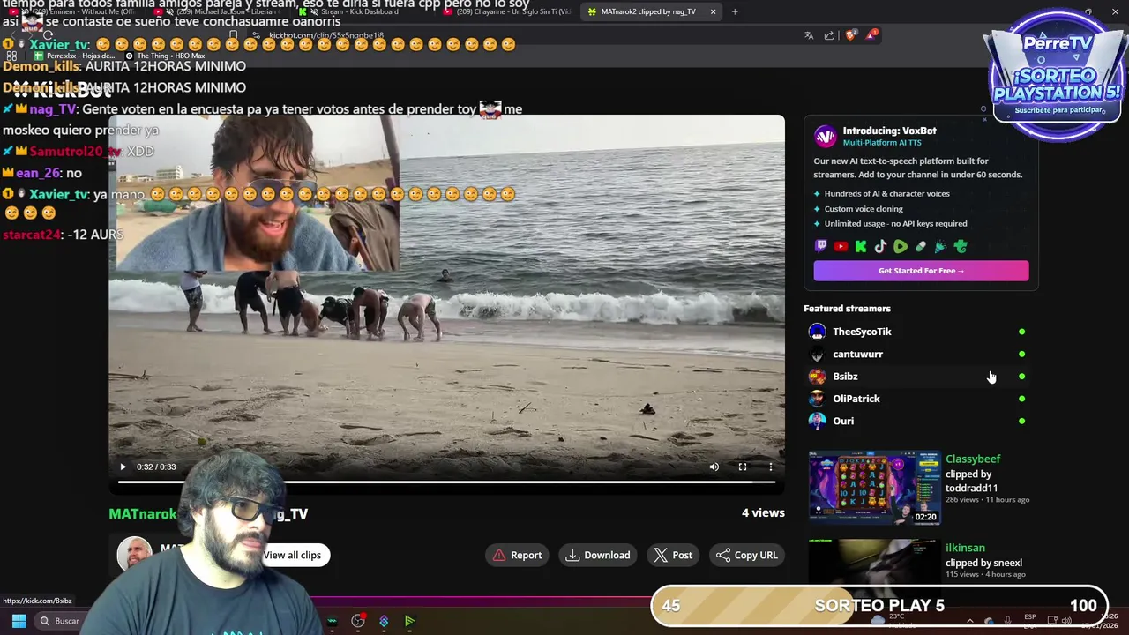Click the MATnarok channel name under the video
This screenshot has height=635, width=1129.
143,513
